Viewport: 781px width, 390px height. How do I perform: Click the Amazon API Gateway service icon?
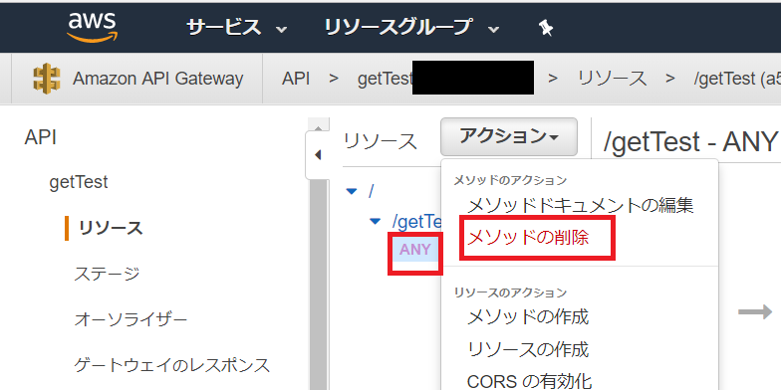pyautogui.click(x=46, y=79)
